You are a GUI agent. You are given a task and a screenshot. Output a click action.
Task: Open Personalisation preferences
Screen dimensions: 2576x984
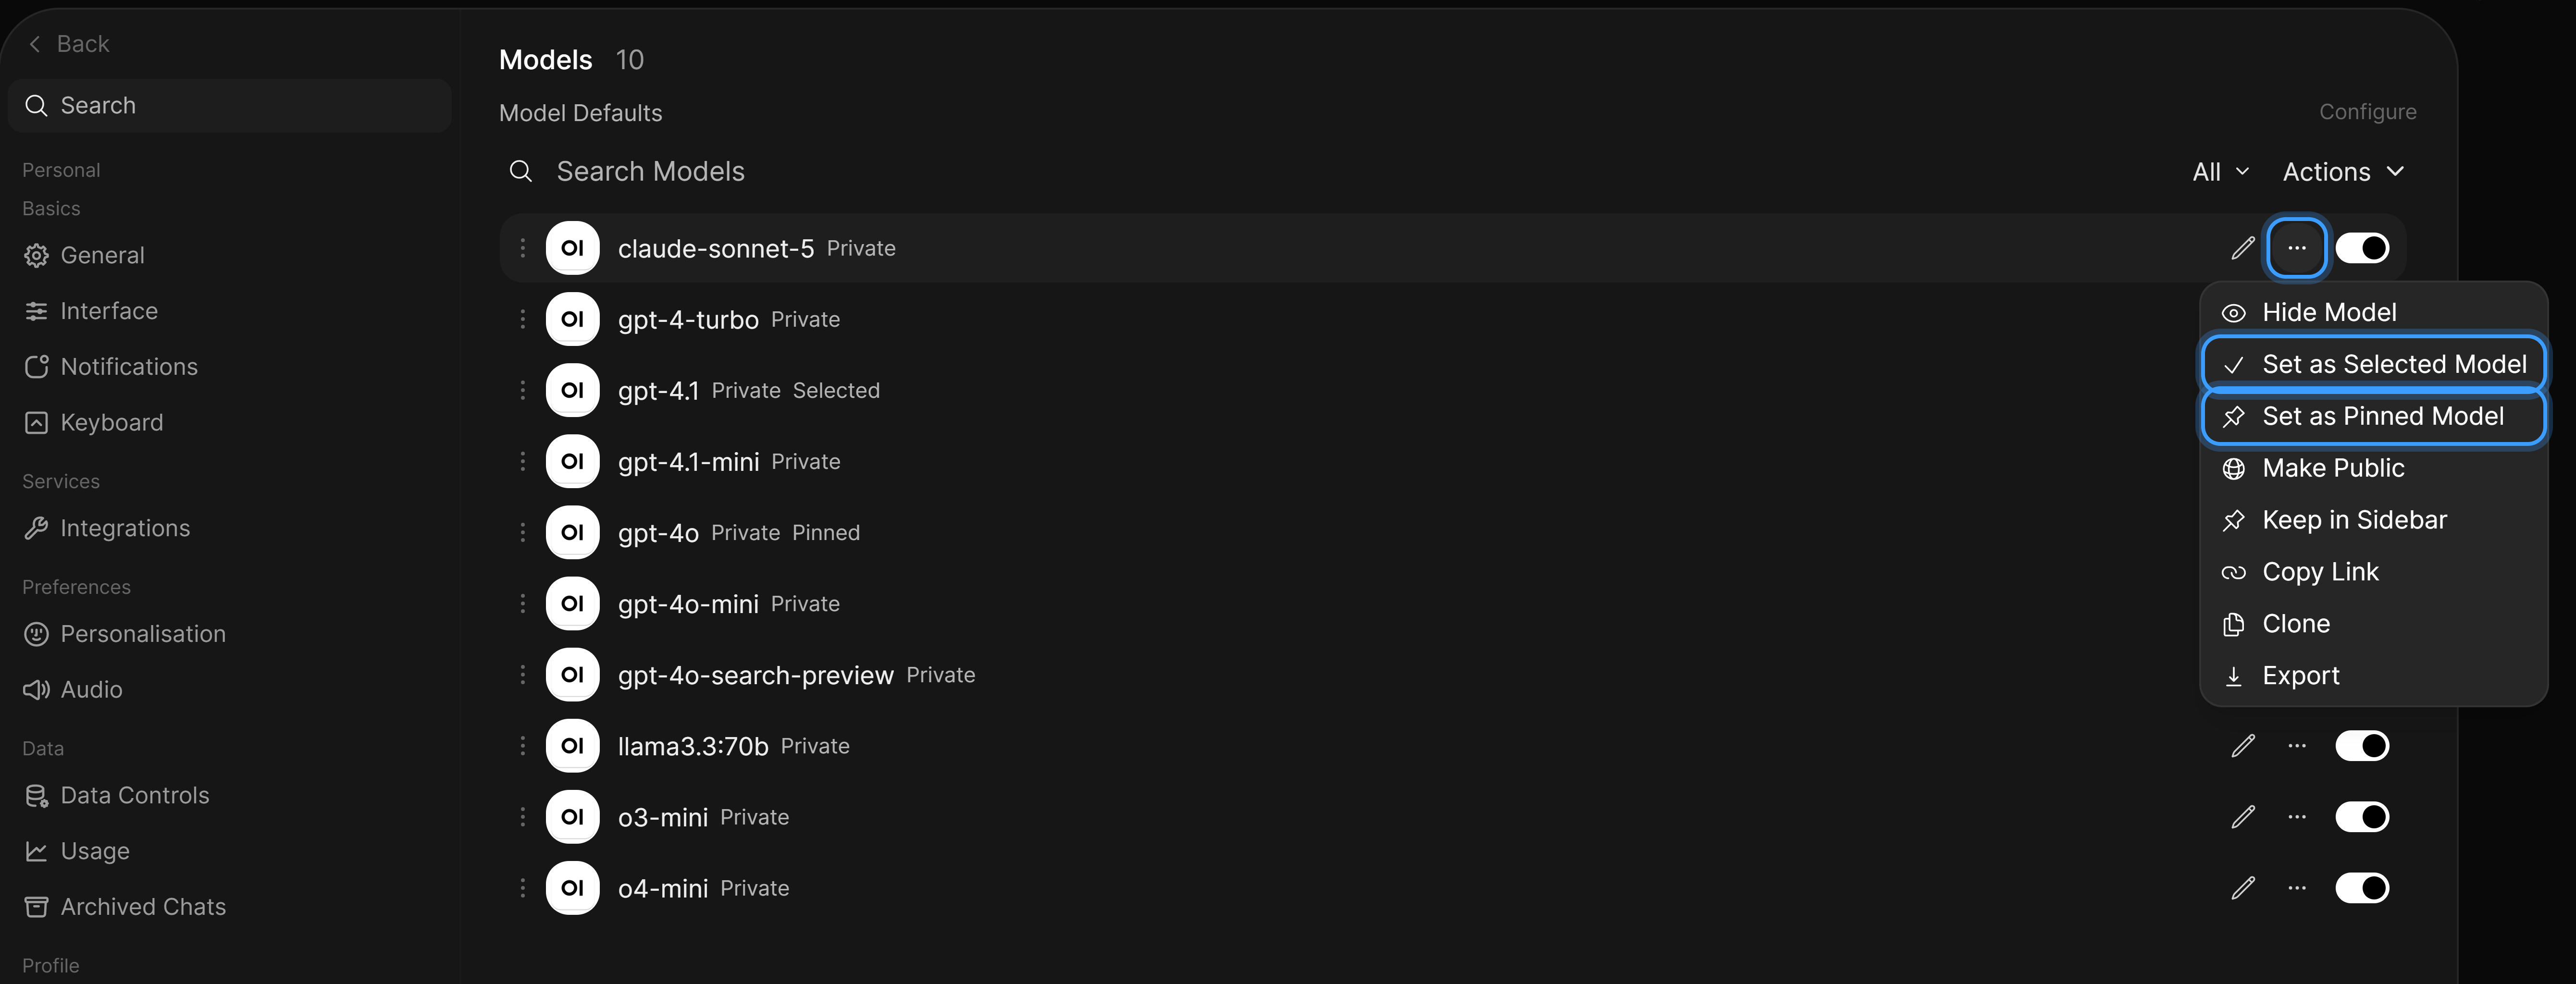click(x=125, y=634)
